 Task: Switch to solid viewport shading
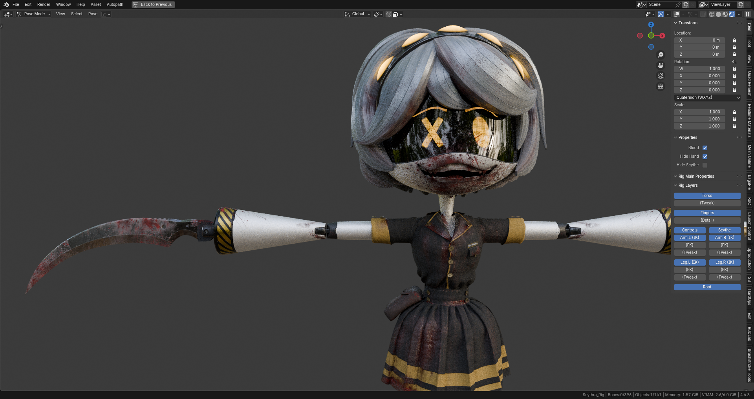pos(718,14)
